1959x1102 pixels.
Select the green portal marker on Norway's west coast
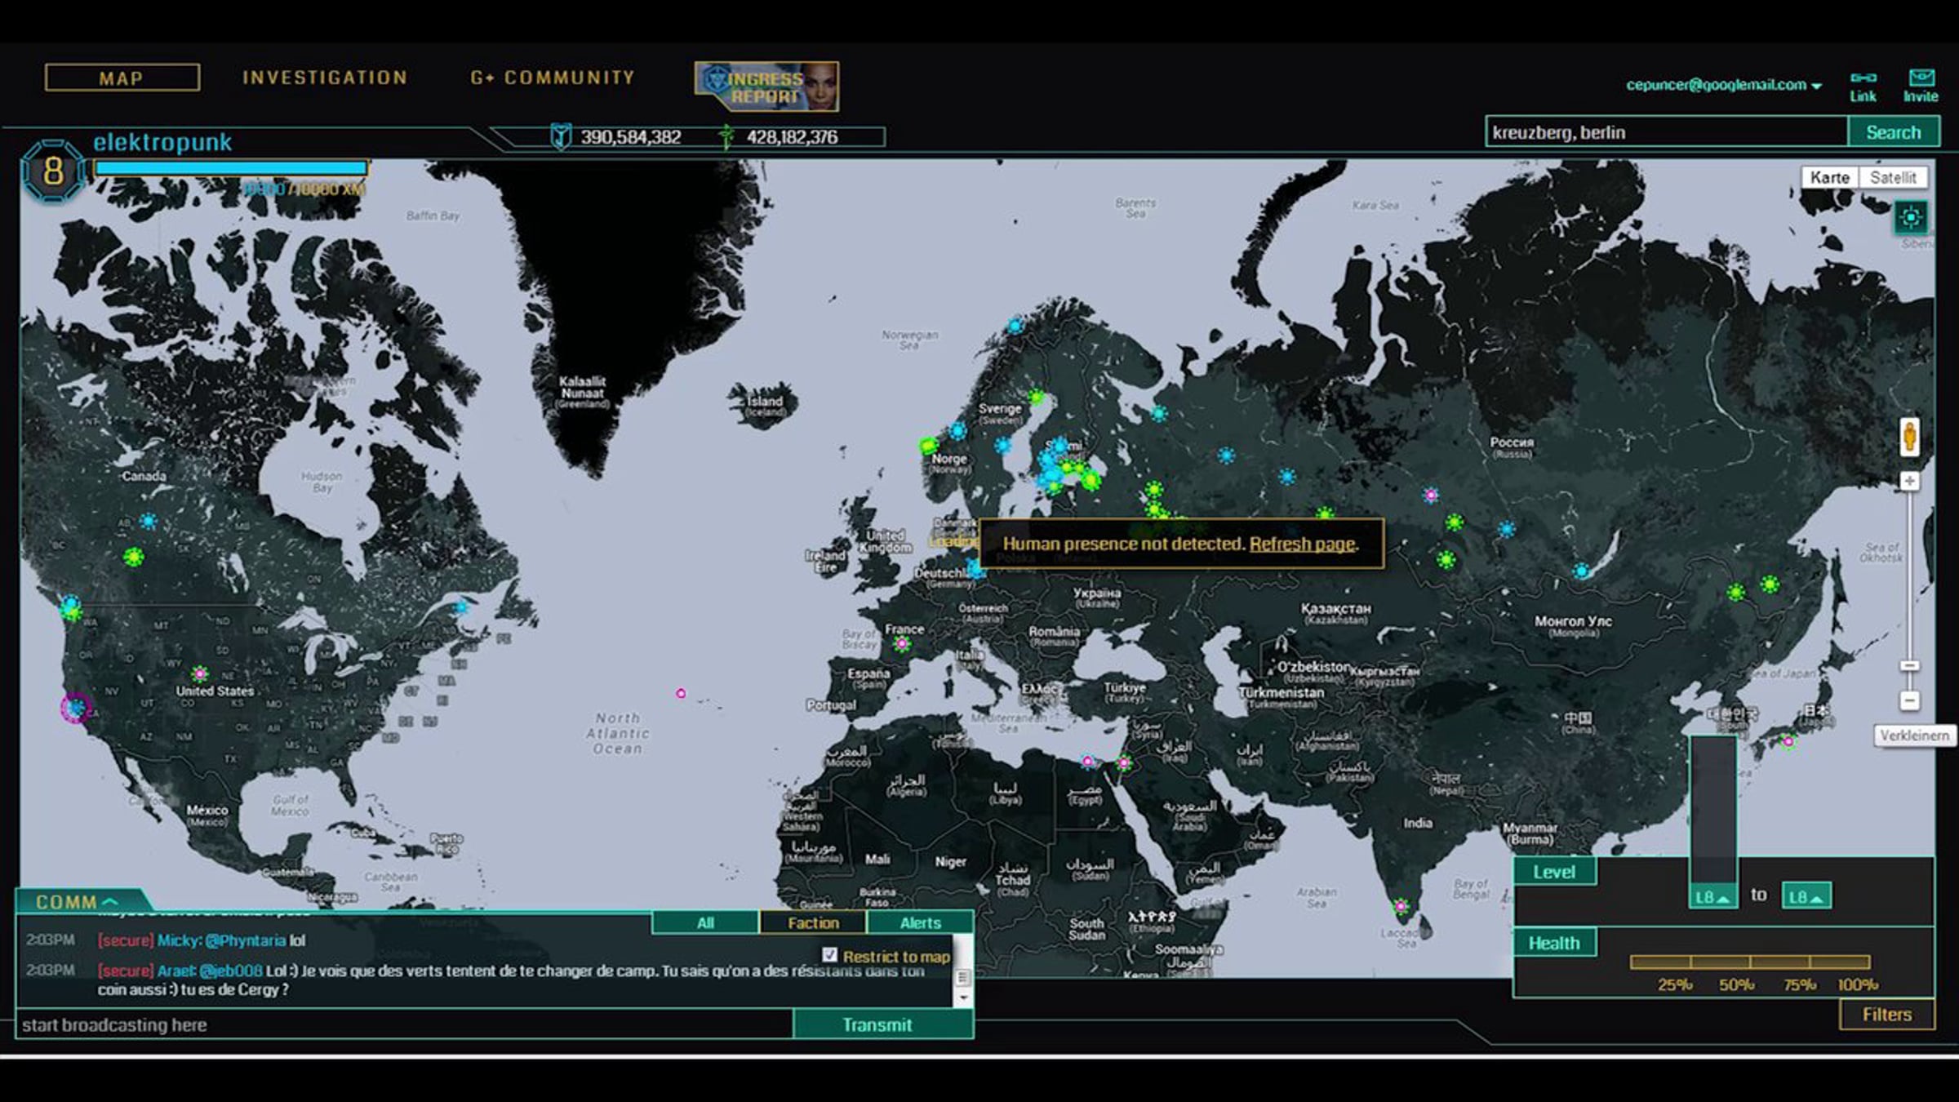(x=928, y=446)
